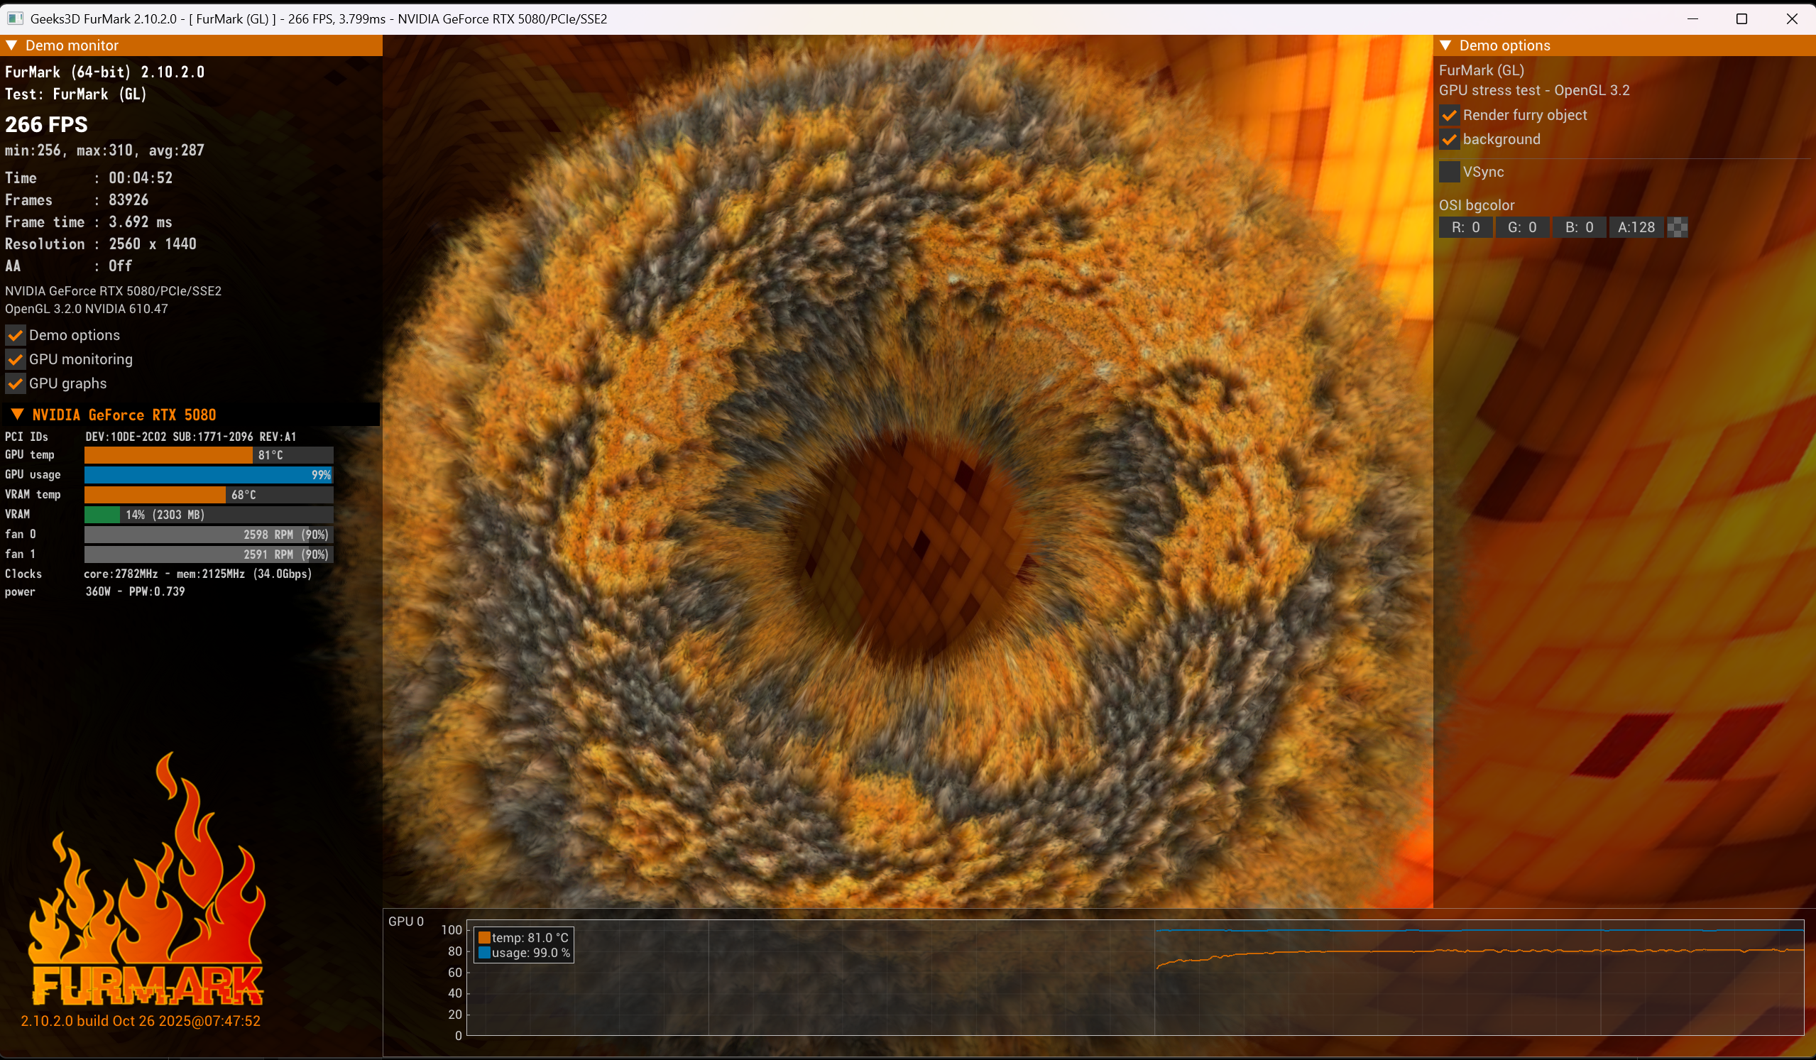This screenshot has height=1060, width=1816.
Task: Click the fan 0 RPM bar
Action: (x=208, y=535)
